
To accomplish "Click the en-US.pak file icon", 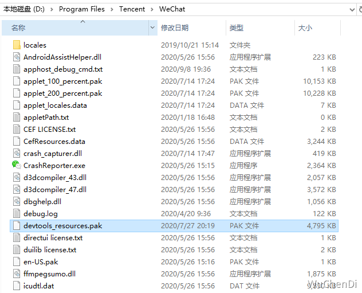I will (17, 261).
